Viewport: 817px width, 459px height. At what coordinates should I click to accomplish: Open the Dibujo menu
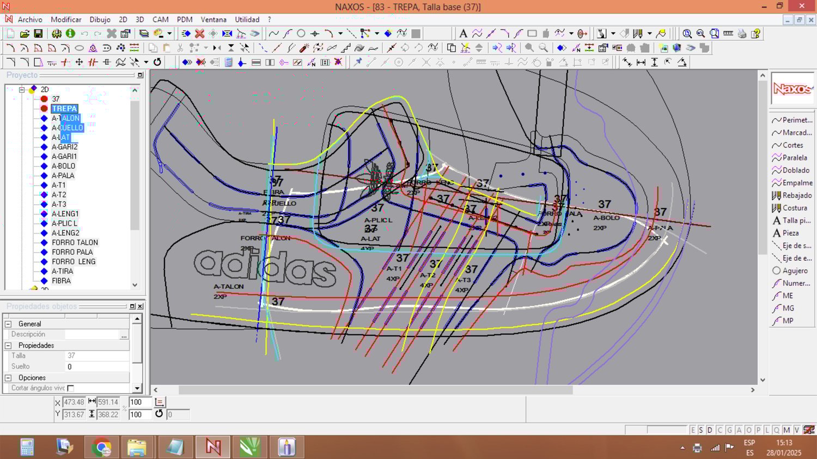(100, 20)
